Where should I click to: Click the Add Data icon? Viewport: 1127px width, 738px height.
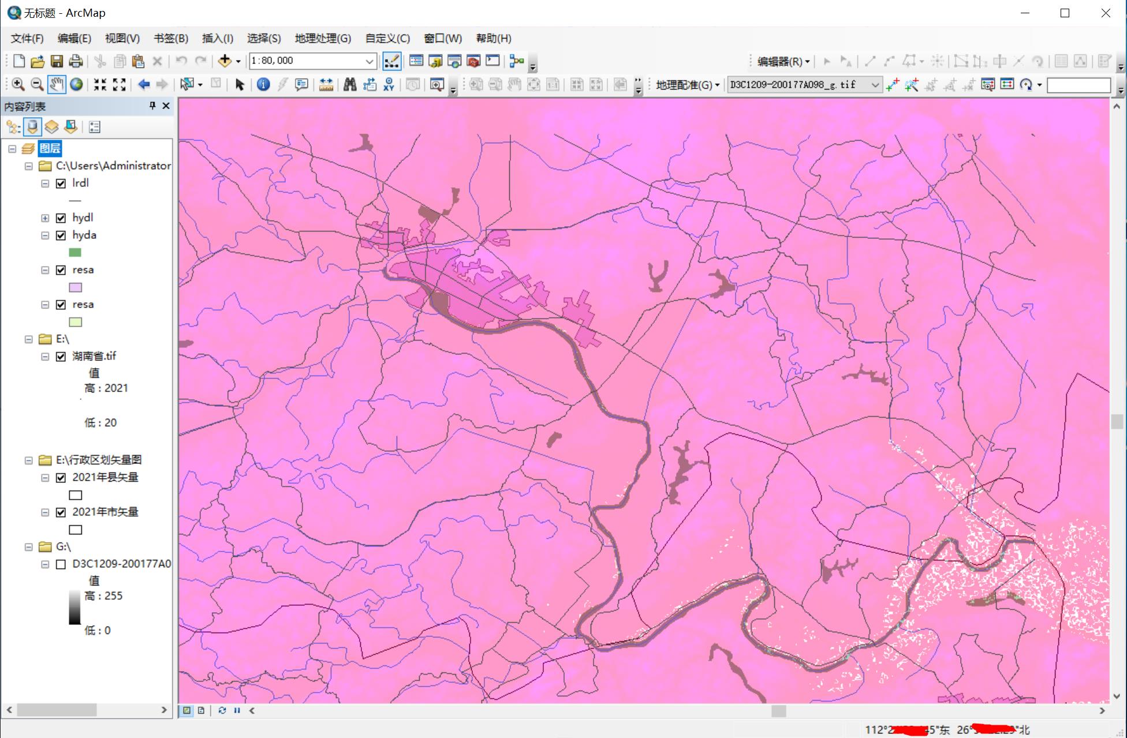[225, 61]
